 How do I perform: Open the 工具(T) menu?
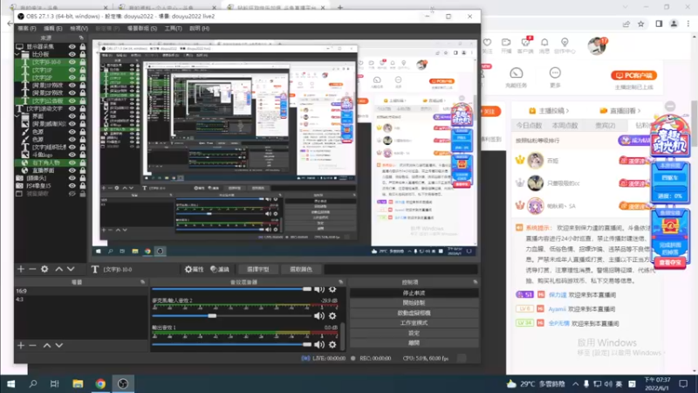coord(173,28)
